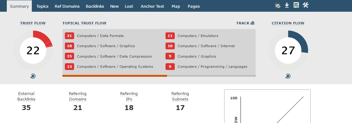This screenshot has width=352, height=123.
Task: Select Computers / Software / Internet topic
Action: (206, 46)
